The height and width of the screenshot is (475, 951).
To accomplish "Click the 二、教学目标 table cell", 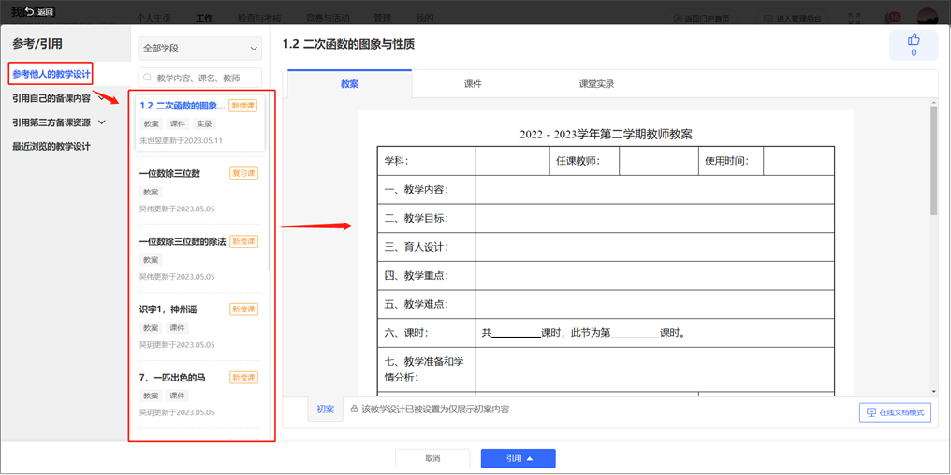I will [427, 218].
